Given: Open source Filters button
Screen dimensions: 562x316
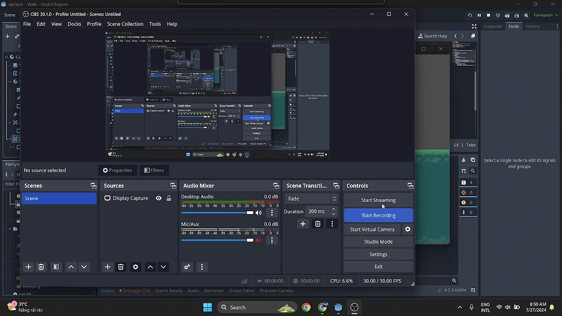Looking at the screenshot, I should pyautogui.click(x=154, y=170).
